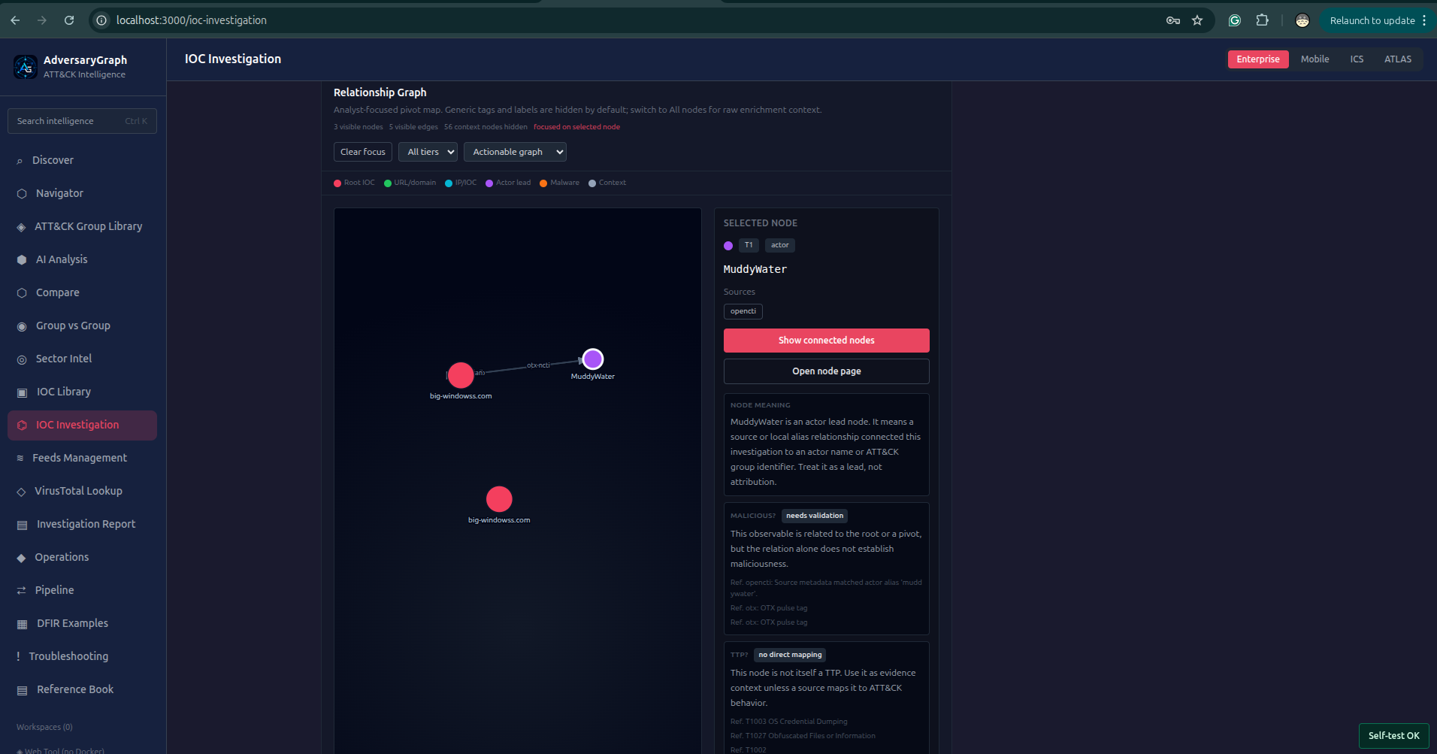This screenshot has height=754, width=1437.
Task: Click the Pipeline arrows icon
Action: pyautogui.click(x=21, y=591)
